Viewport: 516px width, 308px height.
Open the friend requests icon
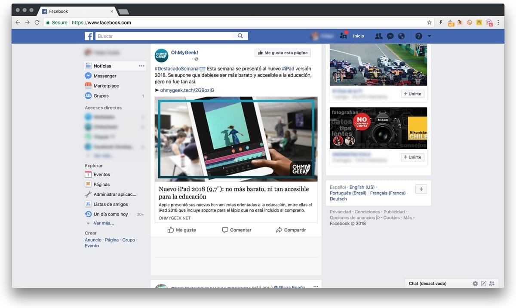pos(378,36)
